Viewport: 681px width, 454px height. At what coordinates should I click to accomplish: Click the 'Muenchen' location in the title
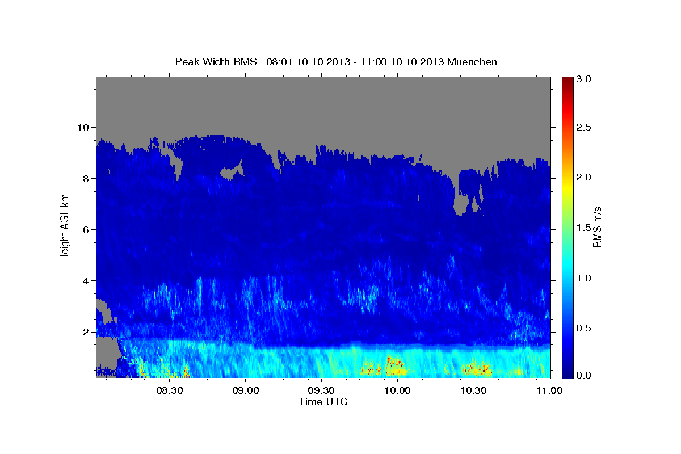click(x=472, y=61)
